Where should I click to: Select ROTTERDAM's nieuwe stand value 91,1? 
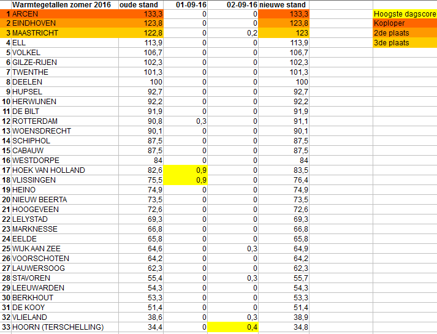pos(284,121)
